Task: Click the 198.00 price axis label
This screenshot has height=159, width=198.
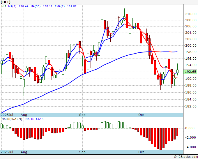Action: pos(191,52)
